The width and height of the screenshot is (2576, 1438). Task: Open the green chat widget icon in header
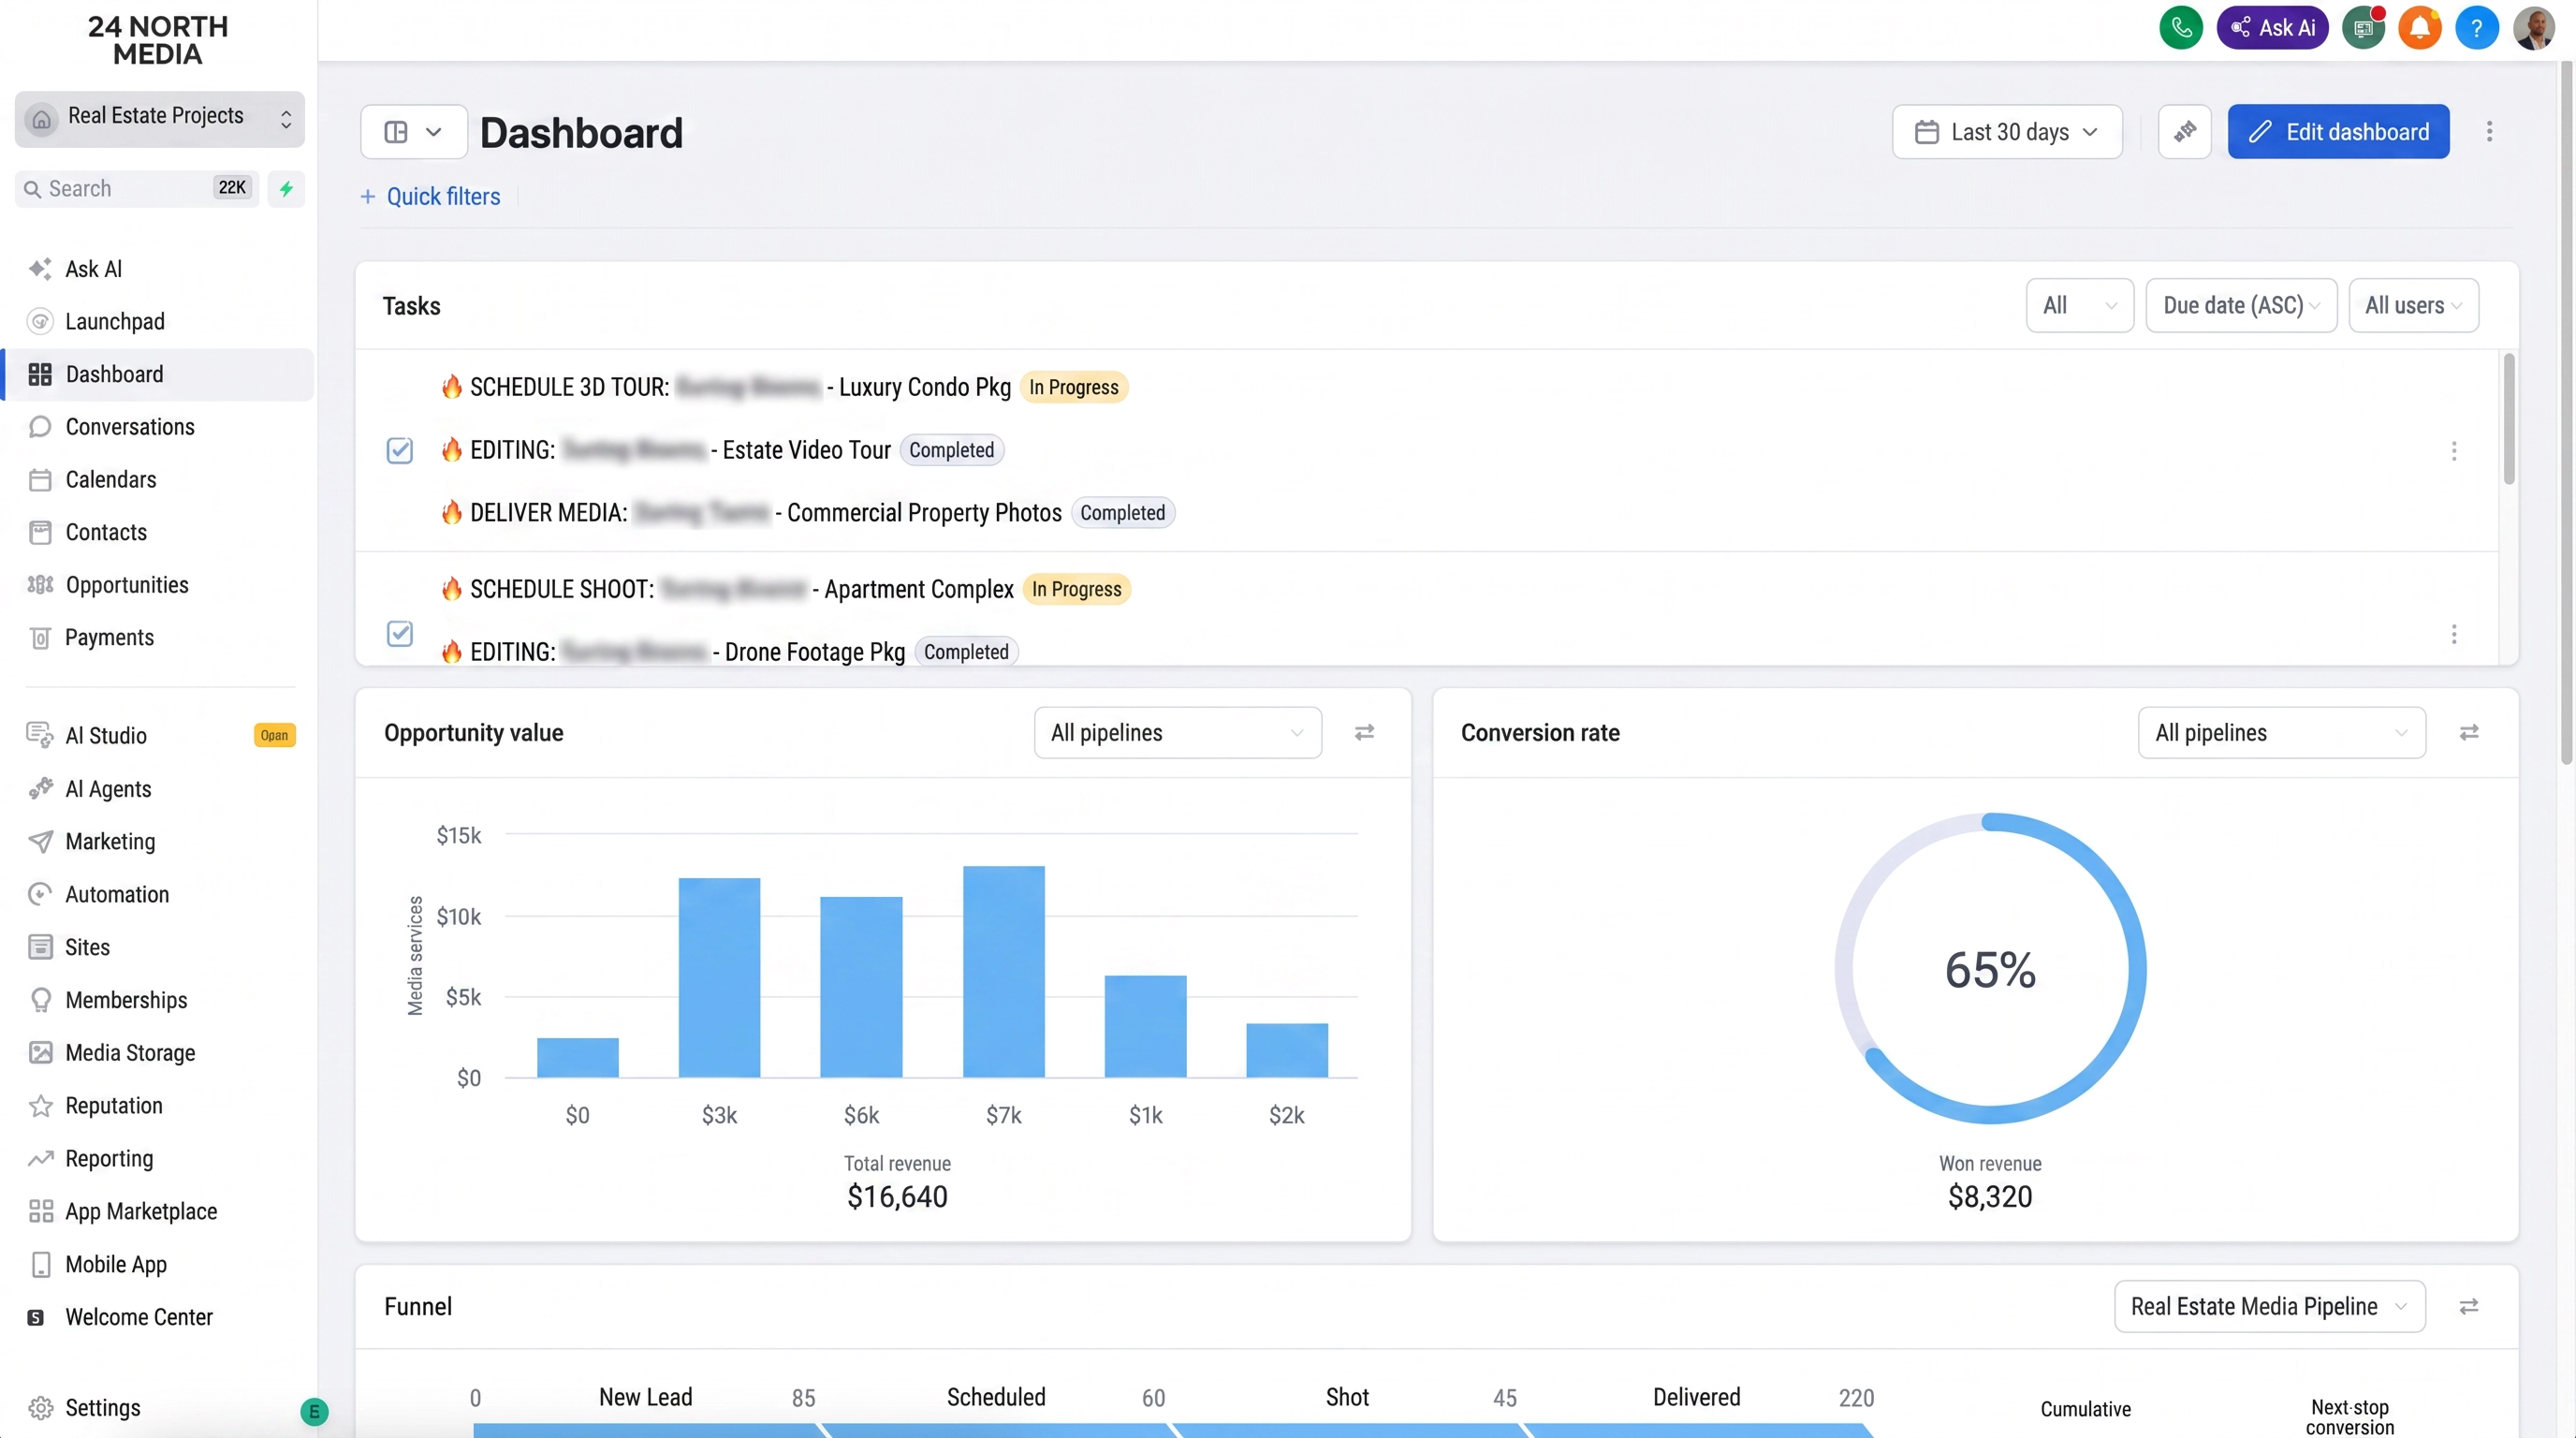coord(2363,27)
